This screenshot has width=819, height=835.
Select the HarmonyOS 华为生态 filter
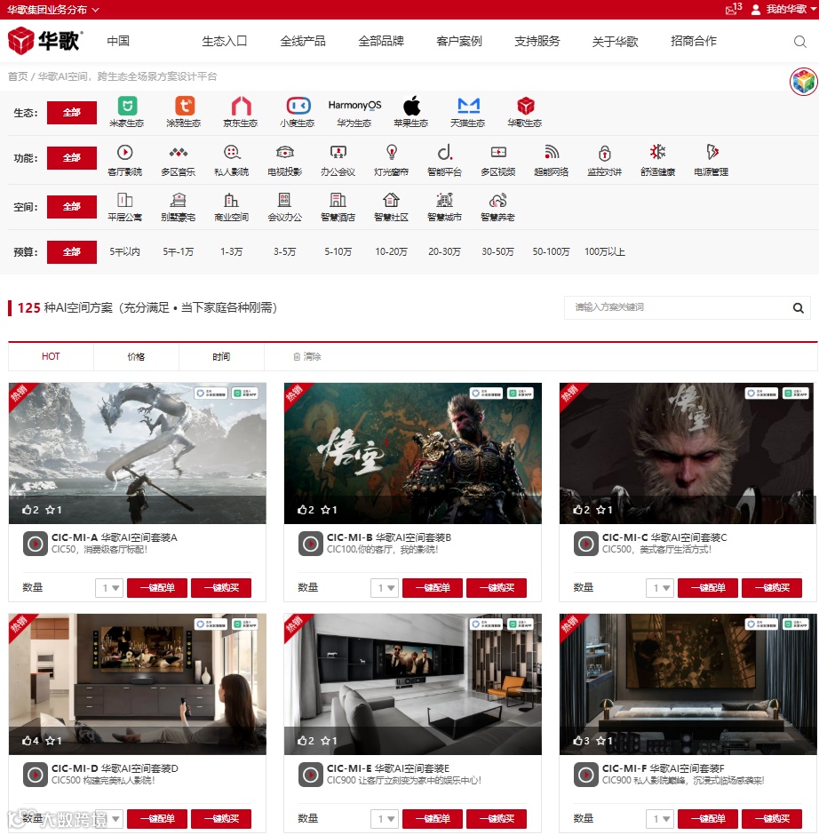tap(354, 112)
